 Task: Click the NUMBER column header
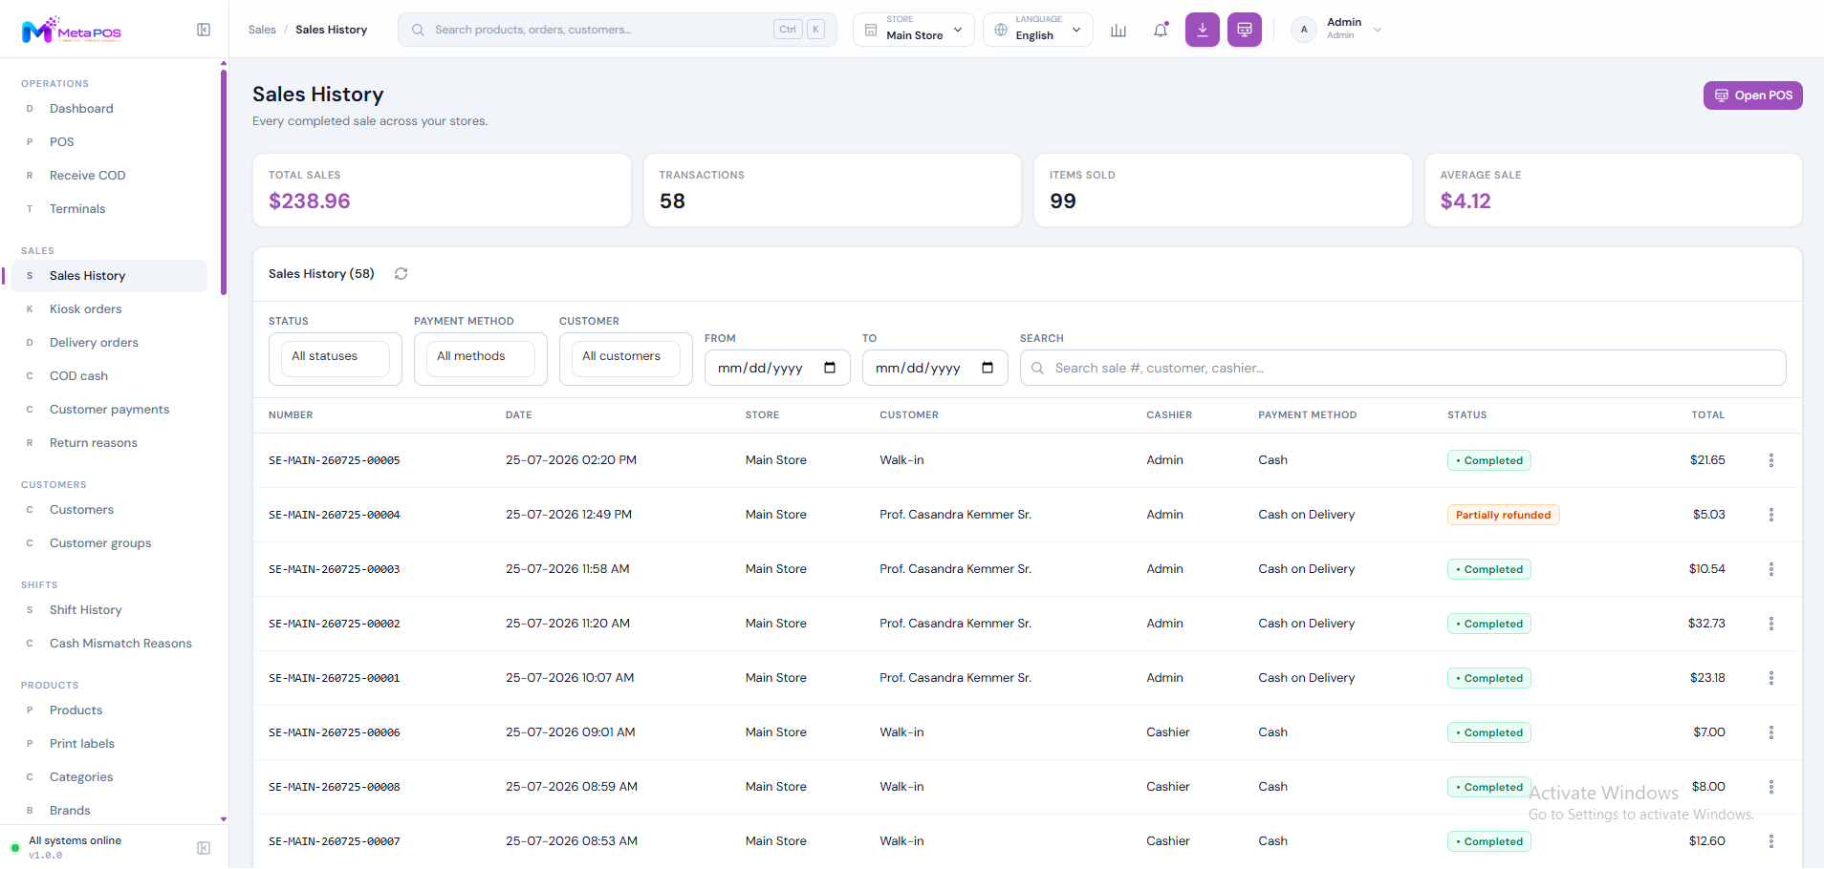click(291, 415)
